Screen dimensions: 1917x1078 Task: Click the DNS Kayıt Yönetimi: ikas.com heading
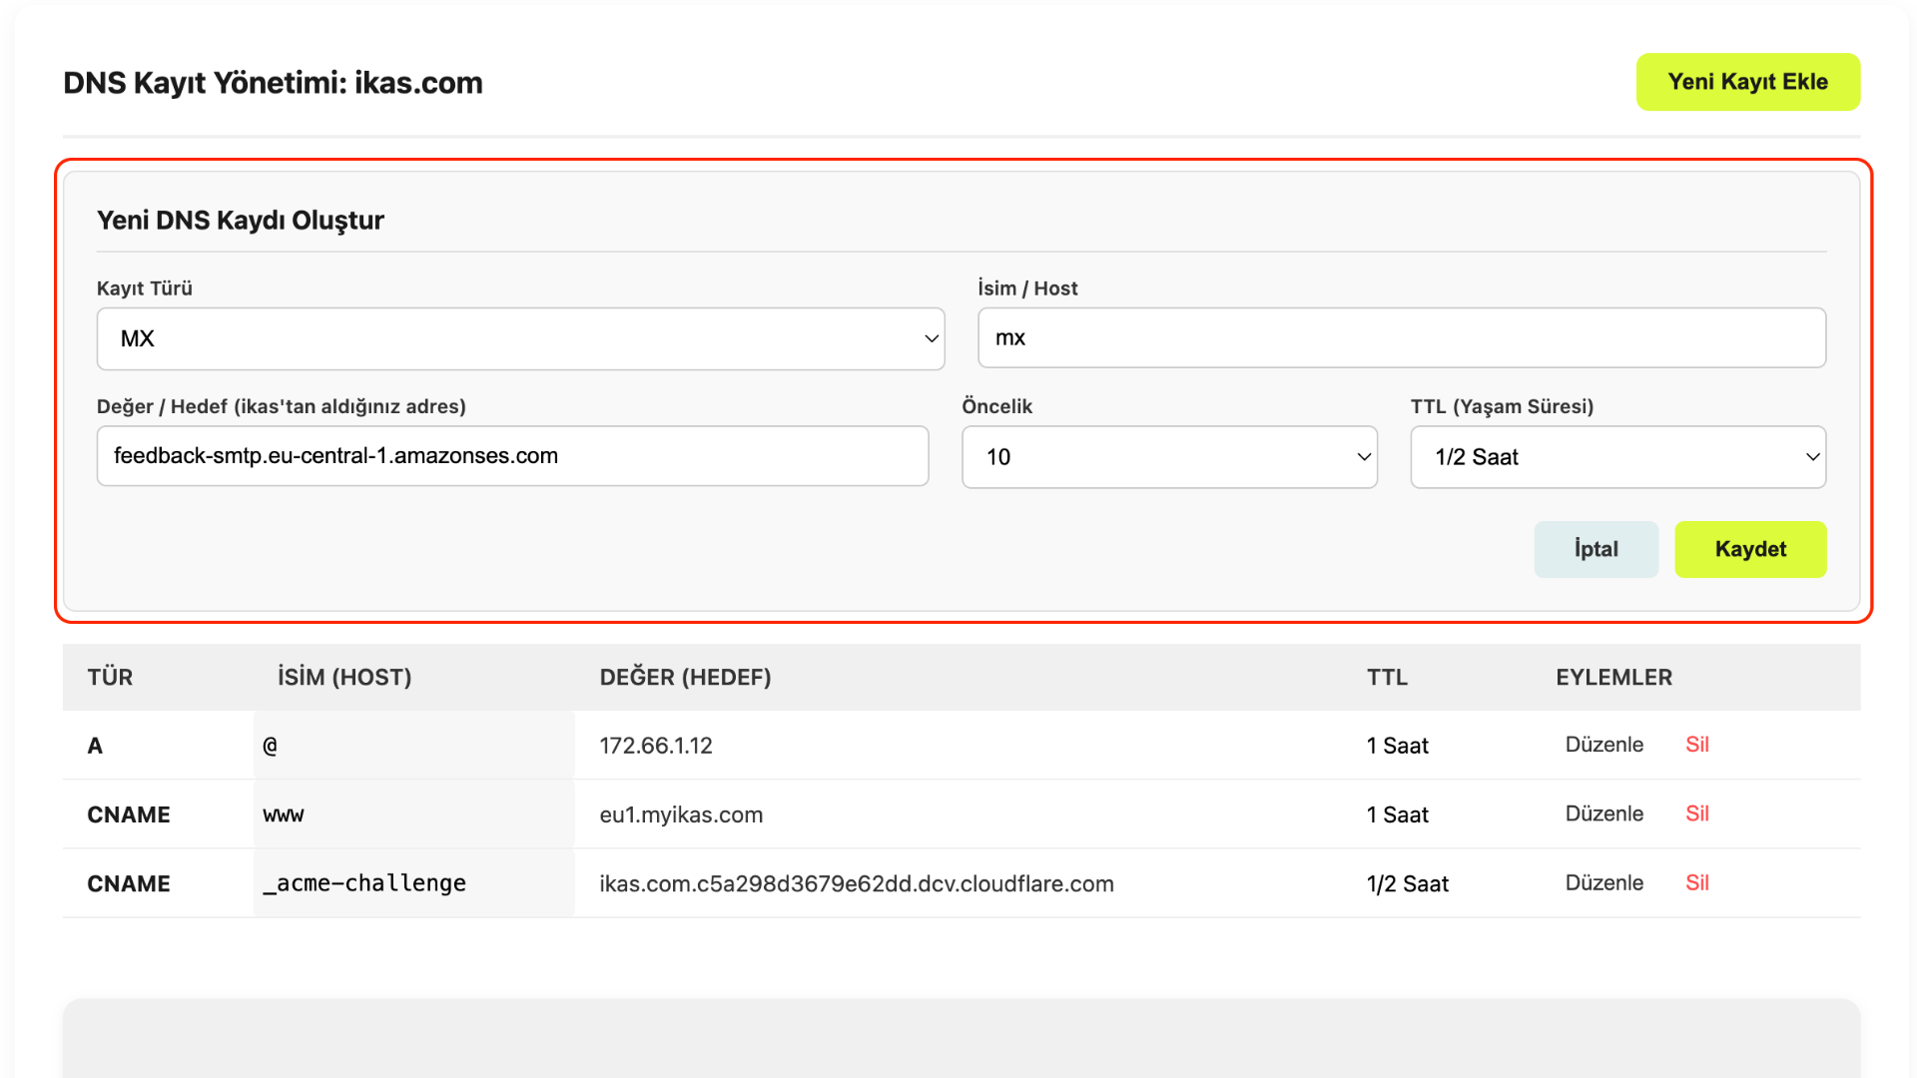click(273, 83)
